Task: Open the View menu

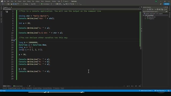Action: (12, 1)
